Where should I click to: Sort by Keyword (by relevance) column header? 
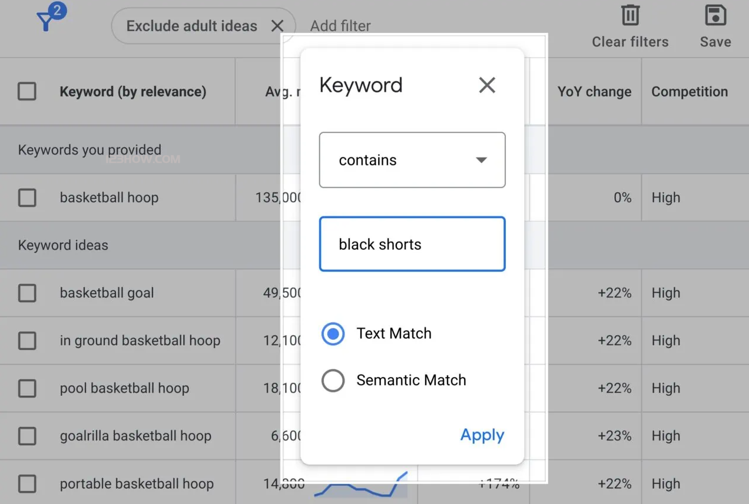pyautogui.click(x=132, y=92)
